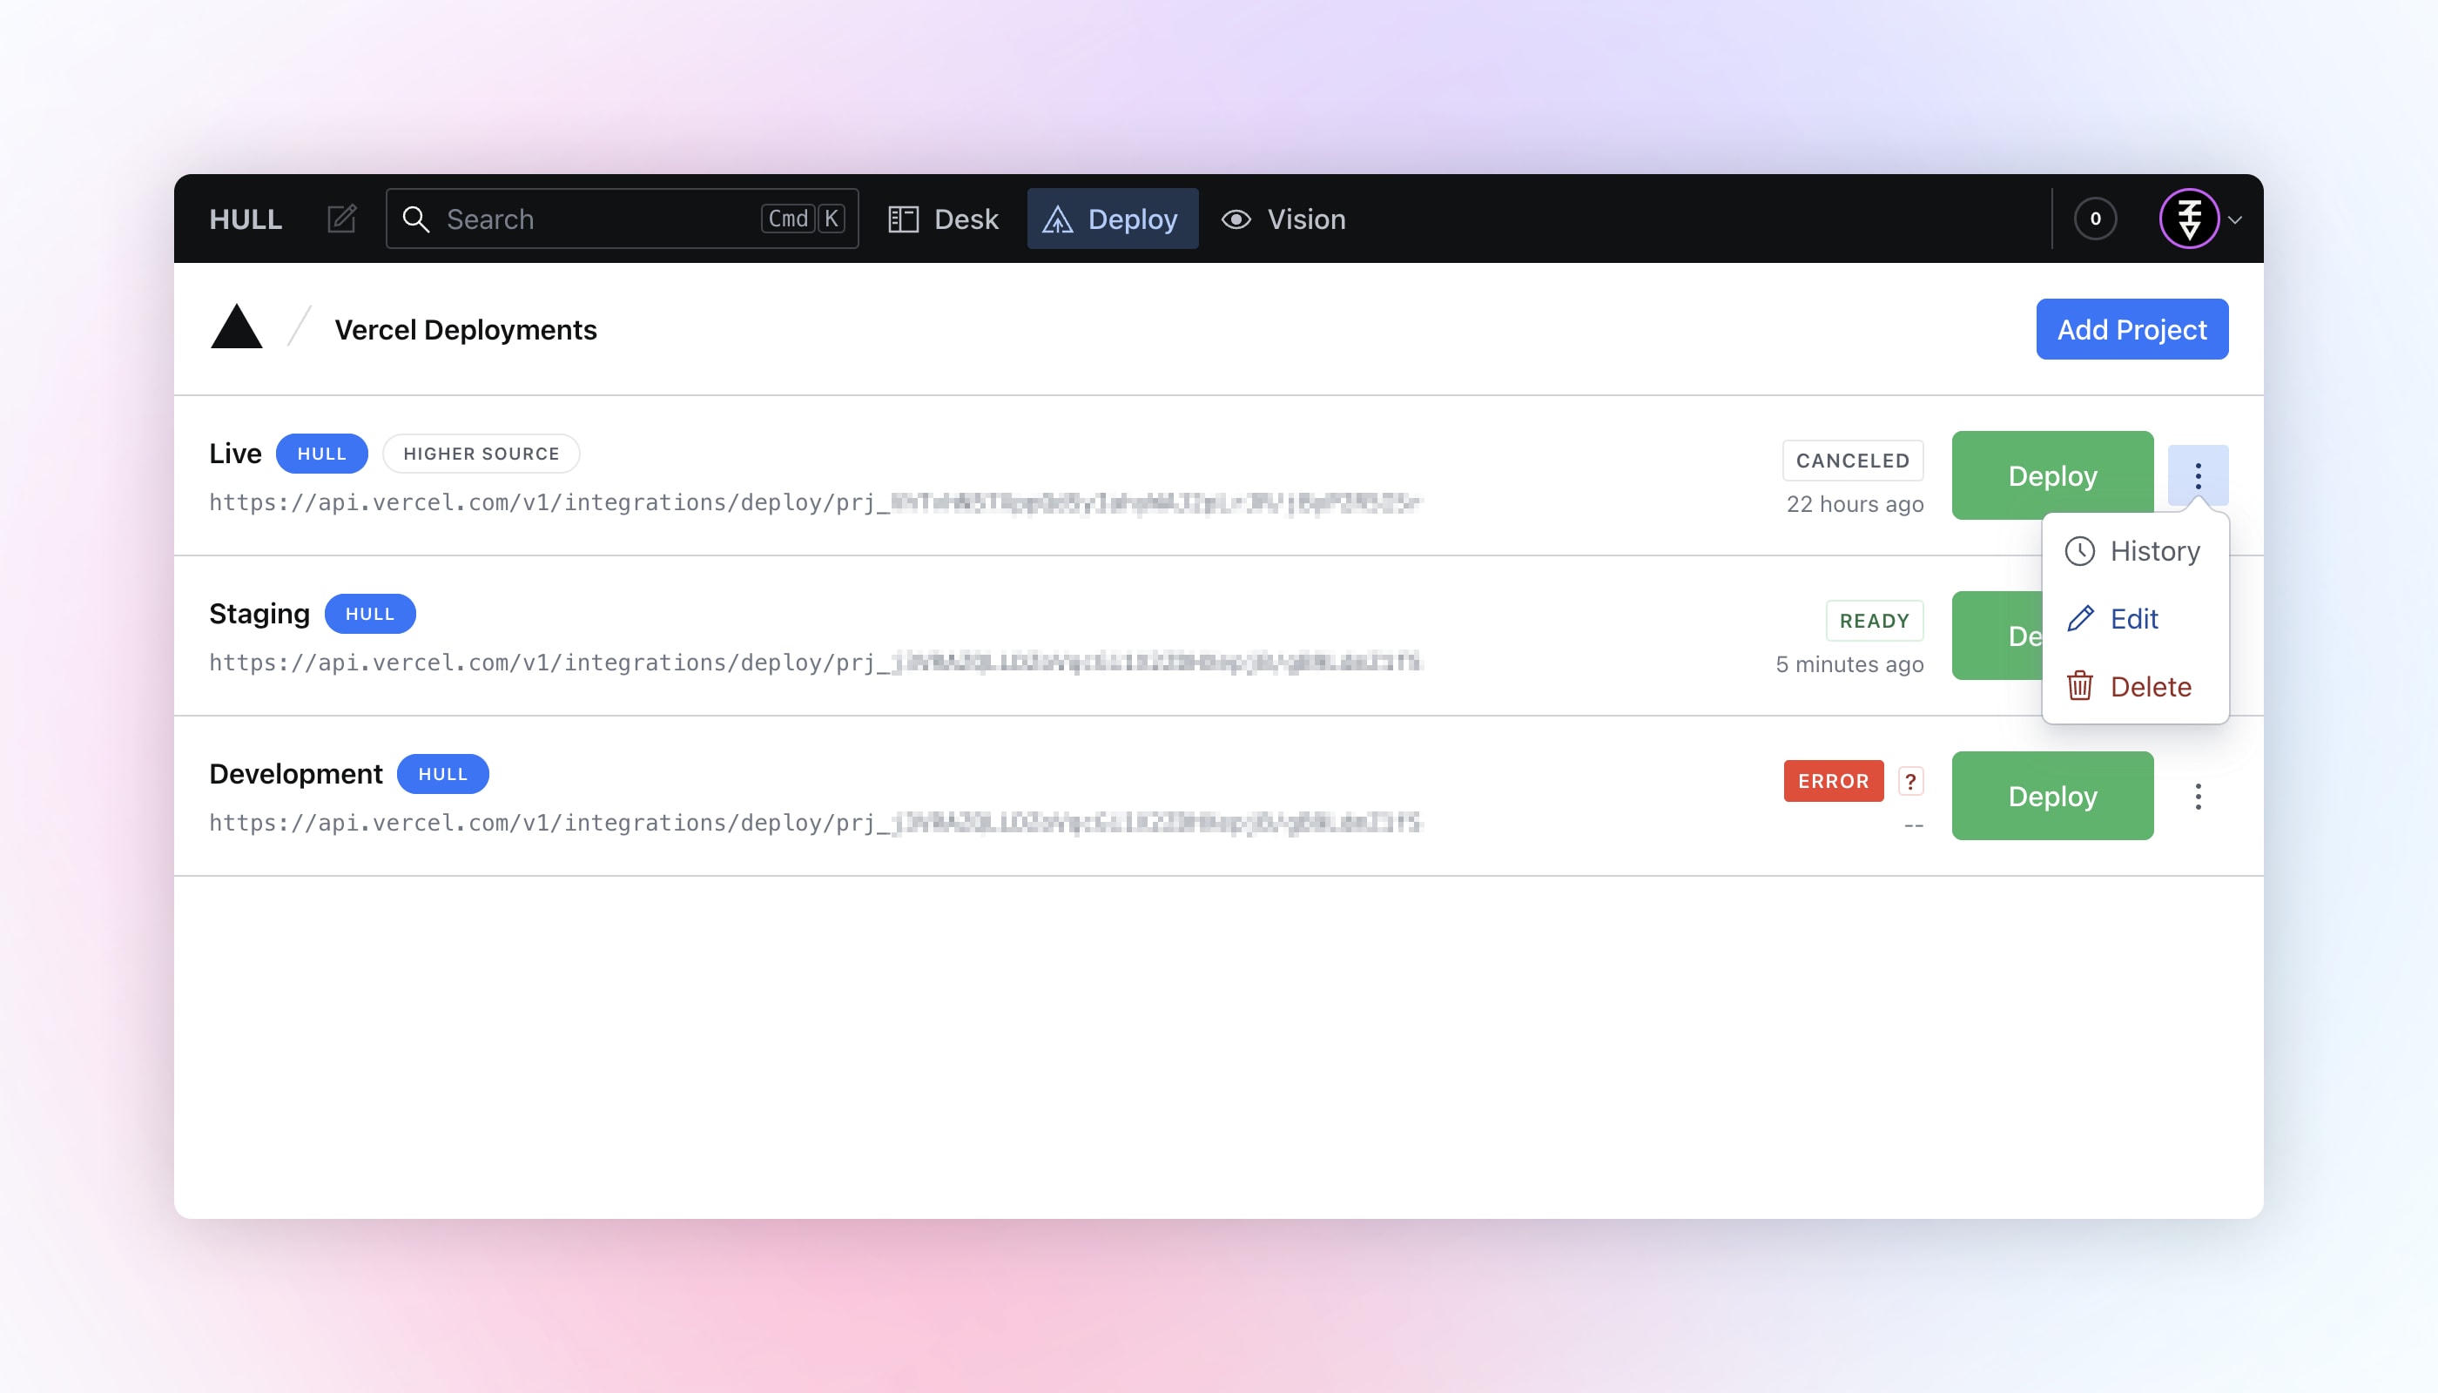
Task: Click the HULL badge on Staging row
Action: (x=369, y=613)
